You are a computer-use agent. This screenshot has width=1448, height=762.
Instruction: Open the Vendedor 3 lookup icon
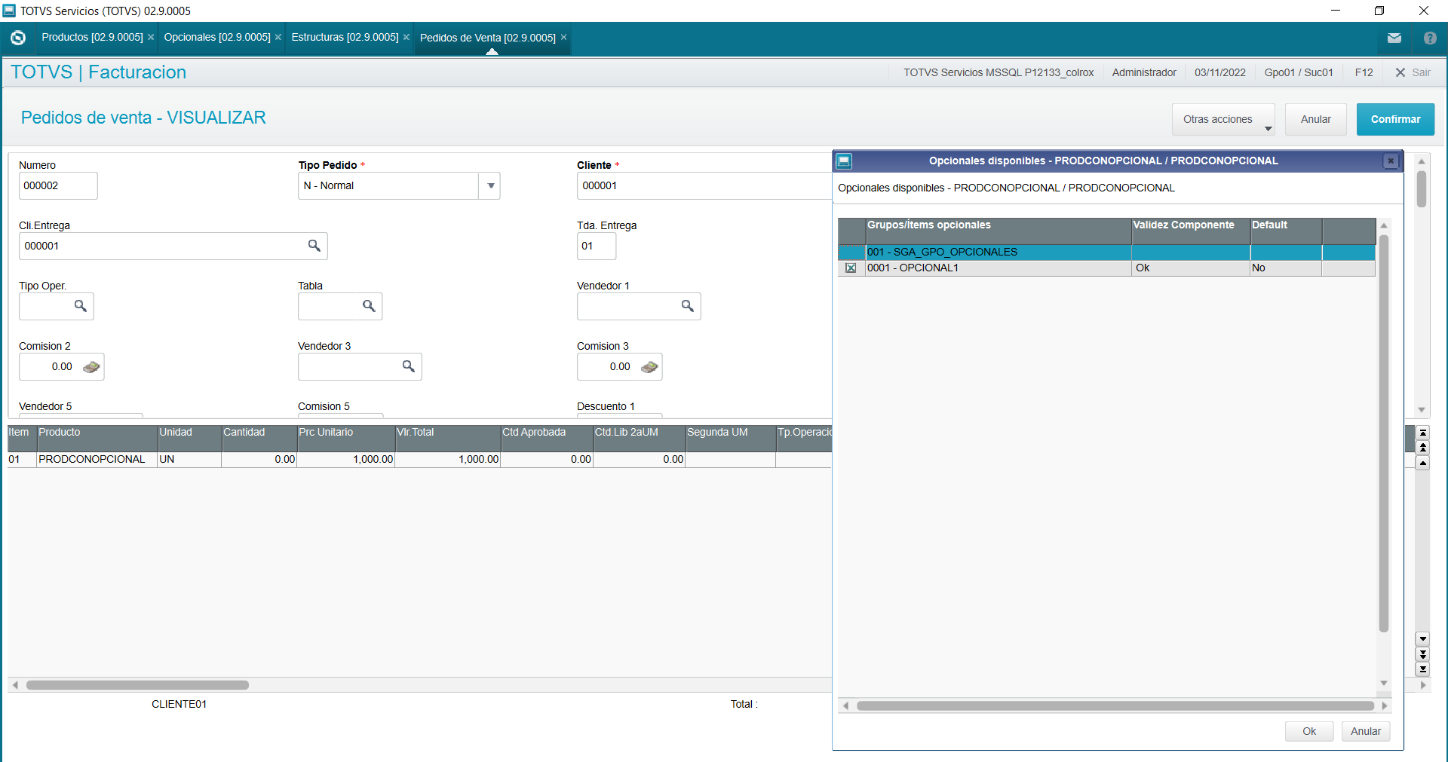pos(409,366)
